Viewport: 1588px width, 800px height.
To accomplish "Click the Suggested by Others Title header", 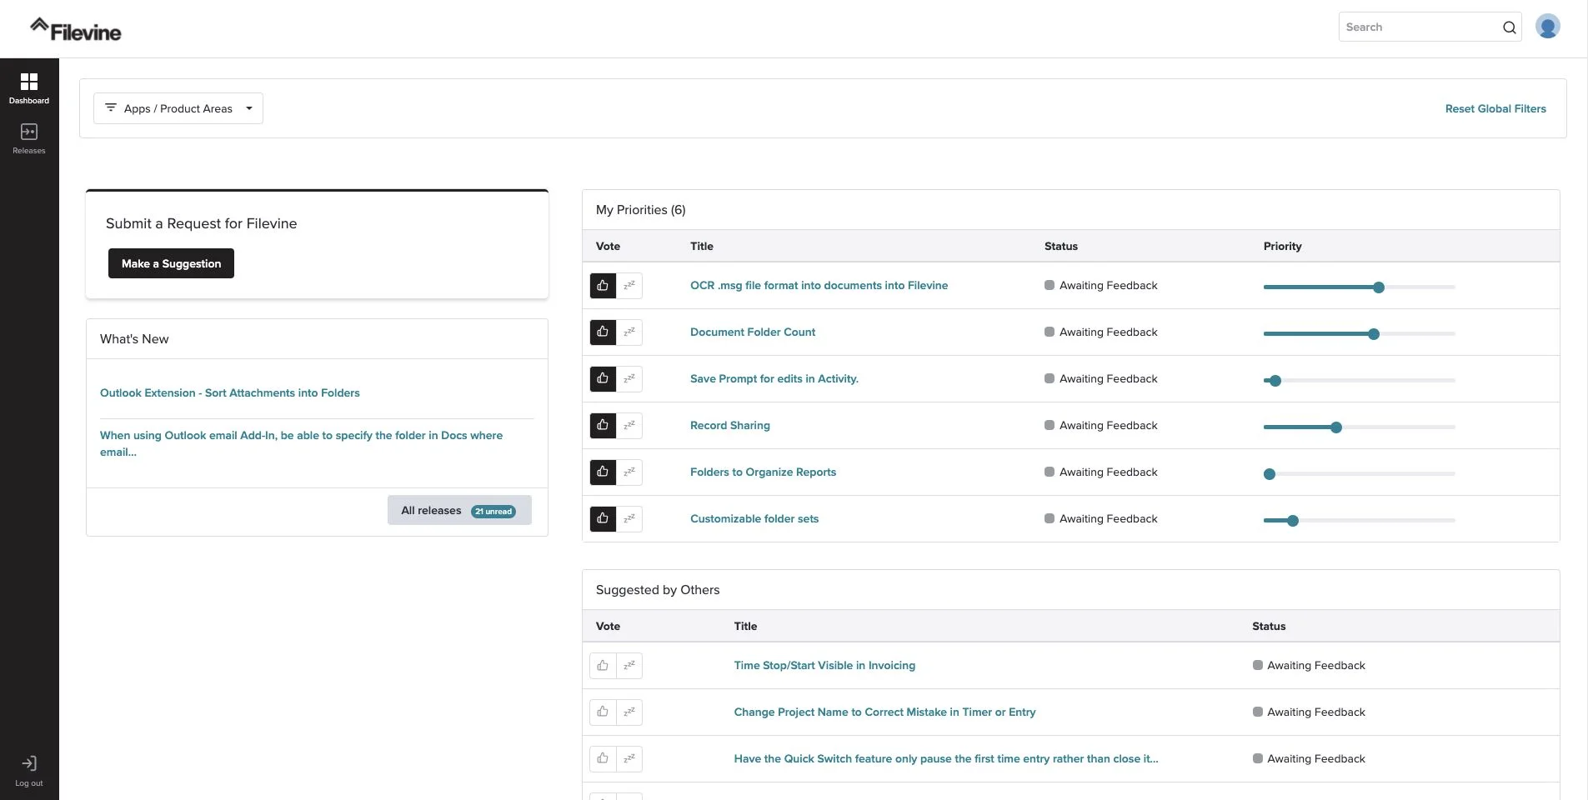I will coord(745,626).
